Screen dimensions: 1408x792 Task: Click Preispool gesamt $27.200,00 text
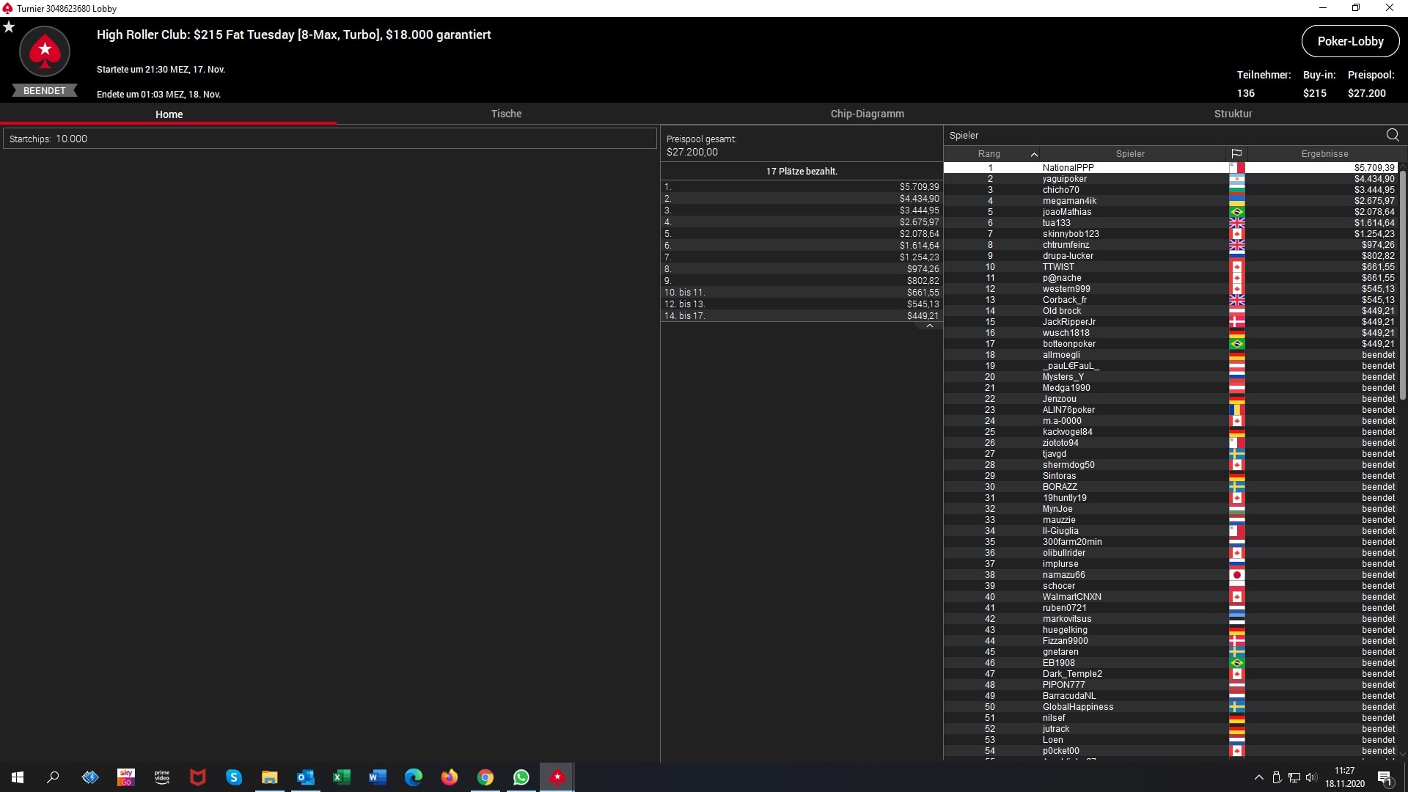(701, 146)
